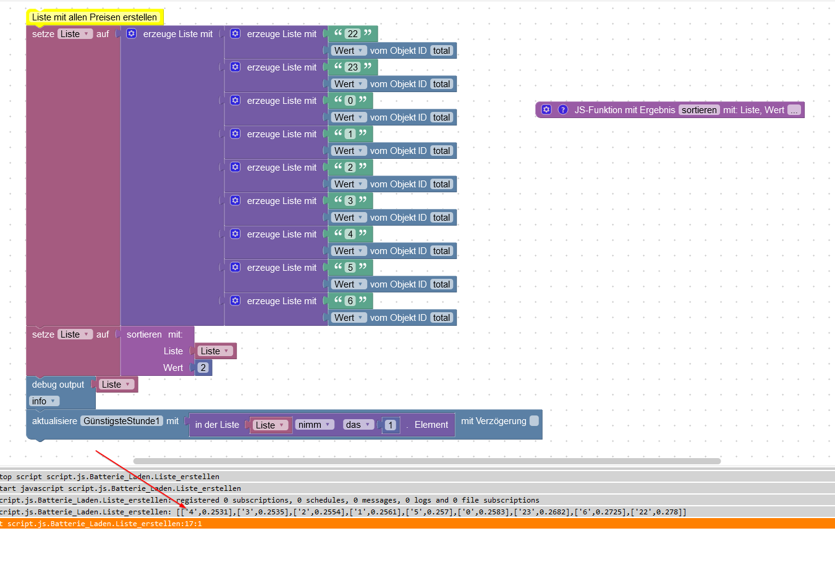Open gear icon on JS-Funktion sortieren block
835x583 pixels.
click(546, 109)
